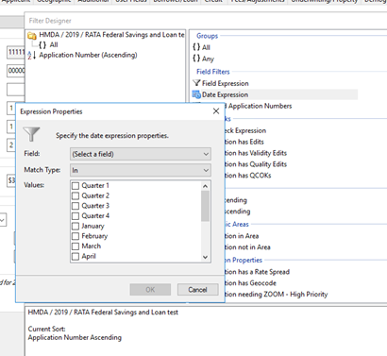Click the 'Current Sort:' text in summary pane
This screenshot has height=356, width=387.
tap(47, 329)
